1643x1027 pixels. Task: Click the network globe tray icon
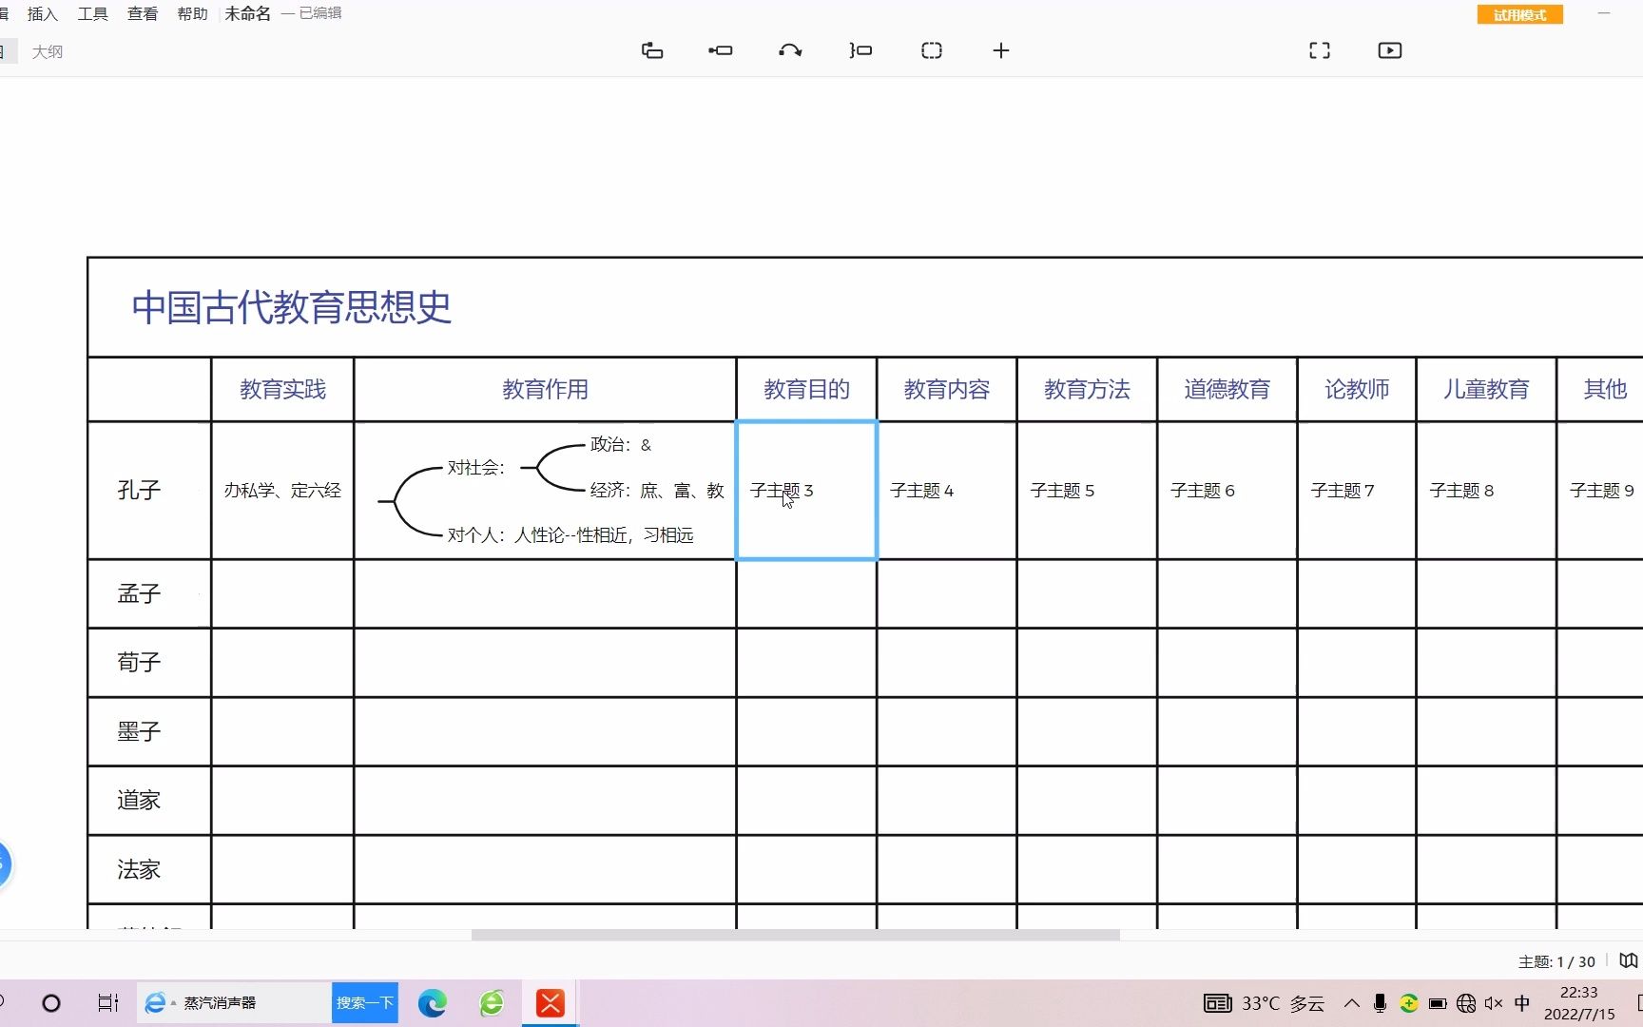click(x=1466, y=1003)
